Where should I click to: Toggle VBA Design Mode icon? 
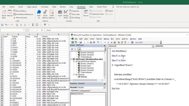pos(115,42)
